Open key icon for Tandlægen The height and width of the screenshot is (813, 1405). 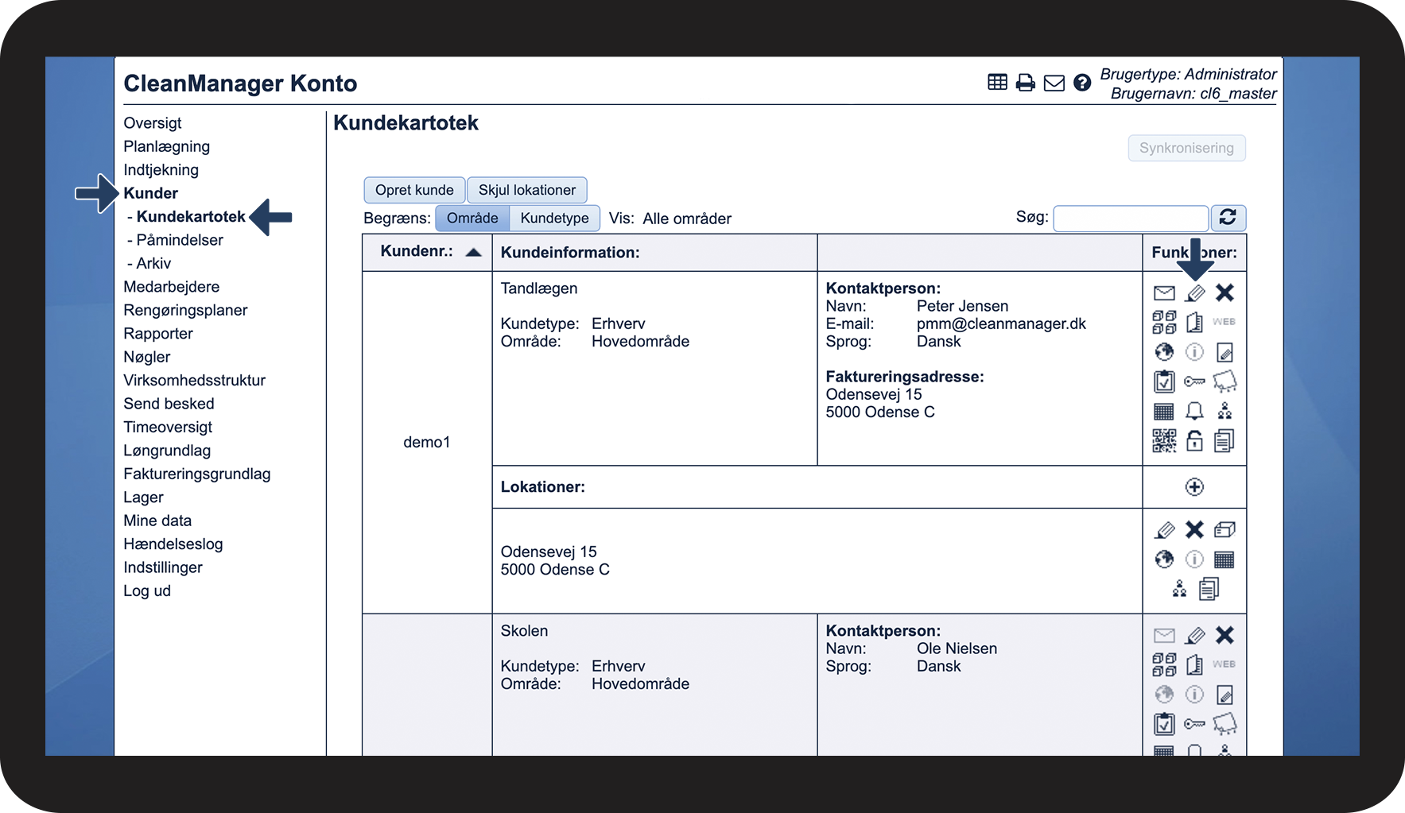(x=1194, y=381)
